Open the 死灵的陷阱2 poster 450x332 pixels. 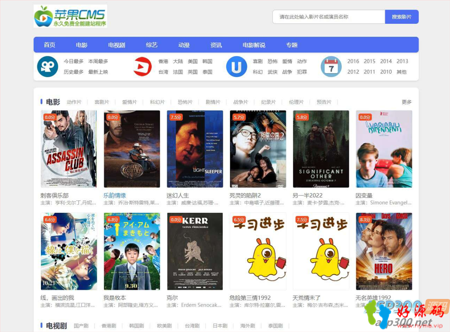point(258,149)
